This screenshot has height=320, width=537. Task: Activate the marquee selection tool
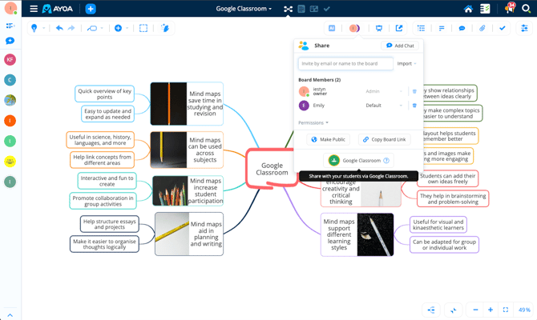143,28
